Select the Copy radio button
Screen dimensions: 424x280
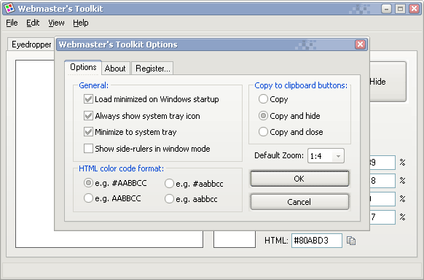263,99
